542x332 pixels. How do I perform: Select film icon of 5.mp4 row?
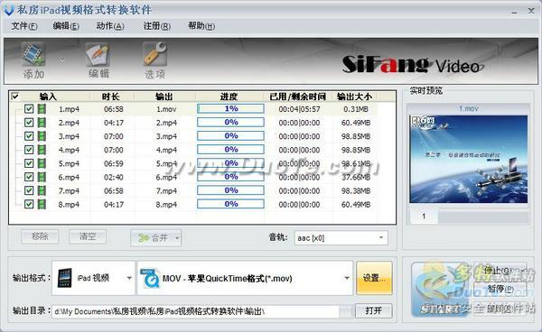pyautogui.click(x=42, y=163)
